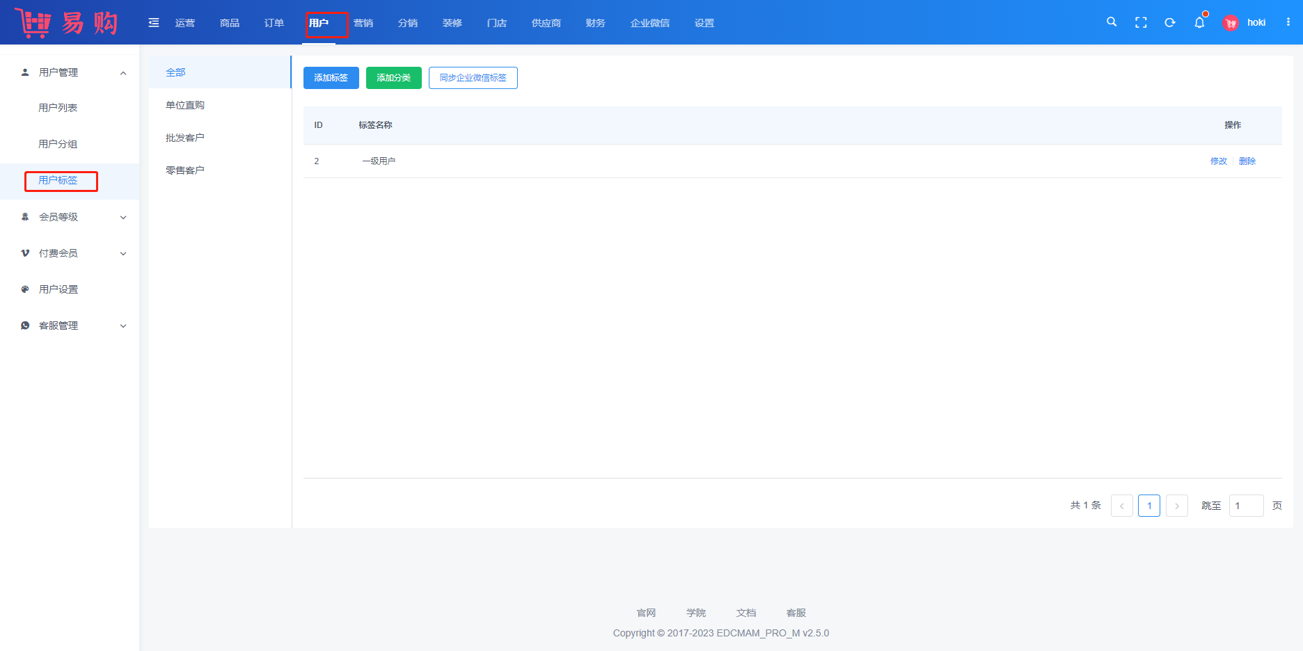Click 修改 link for 一级用户 tag
The height and width of the screenshot is (651, 1303).
(1218, 161)
